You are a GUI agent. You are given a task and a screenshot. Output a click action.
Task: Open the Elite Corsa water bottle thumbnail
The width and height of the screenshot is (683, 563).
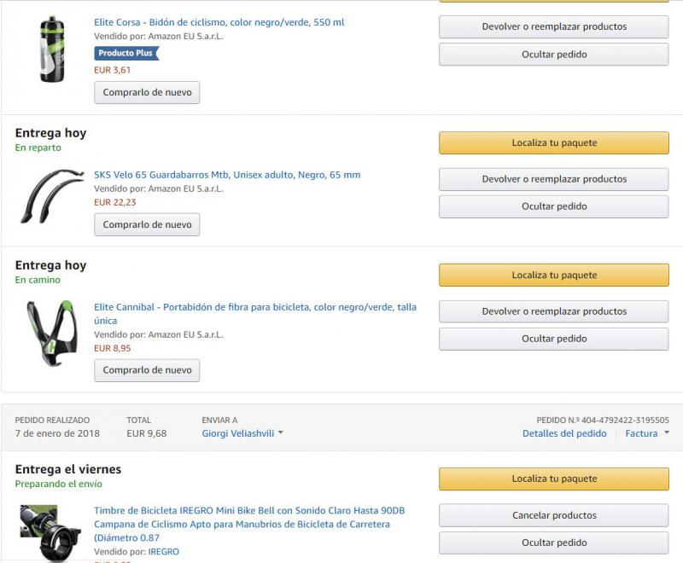click(52, 49)
